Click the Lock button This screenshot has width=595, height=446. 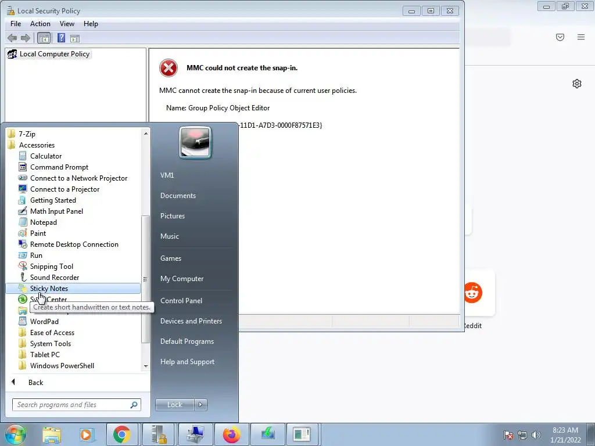pyautogui.click(x=174, y=405)
